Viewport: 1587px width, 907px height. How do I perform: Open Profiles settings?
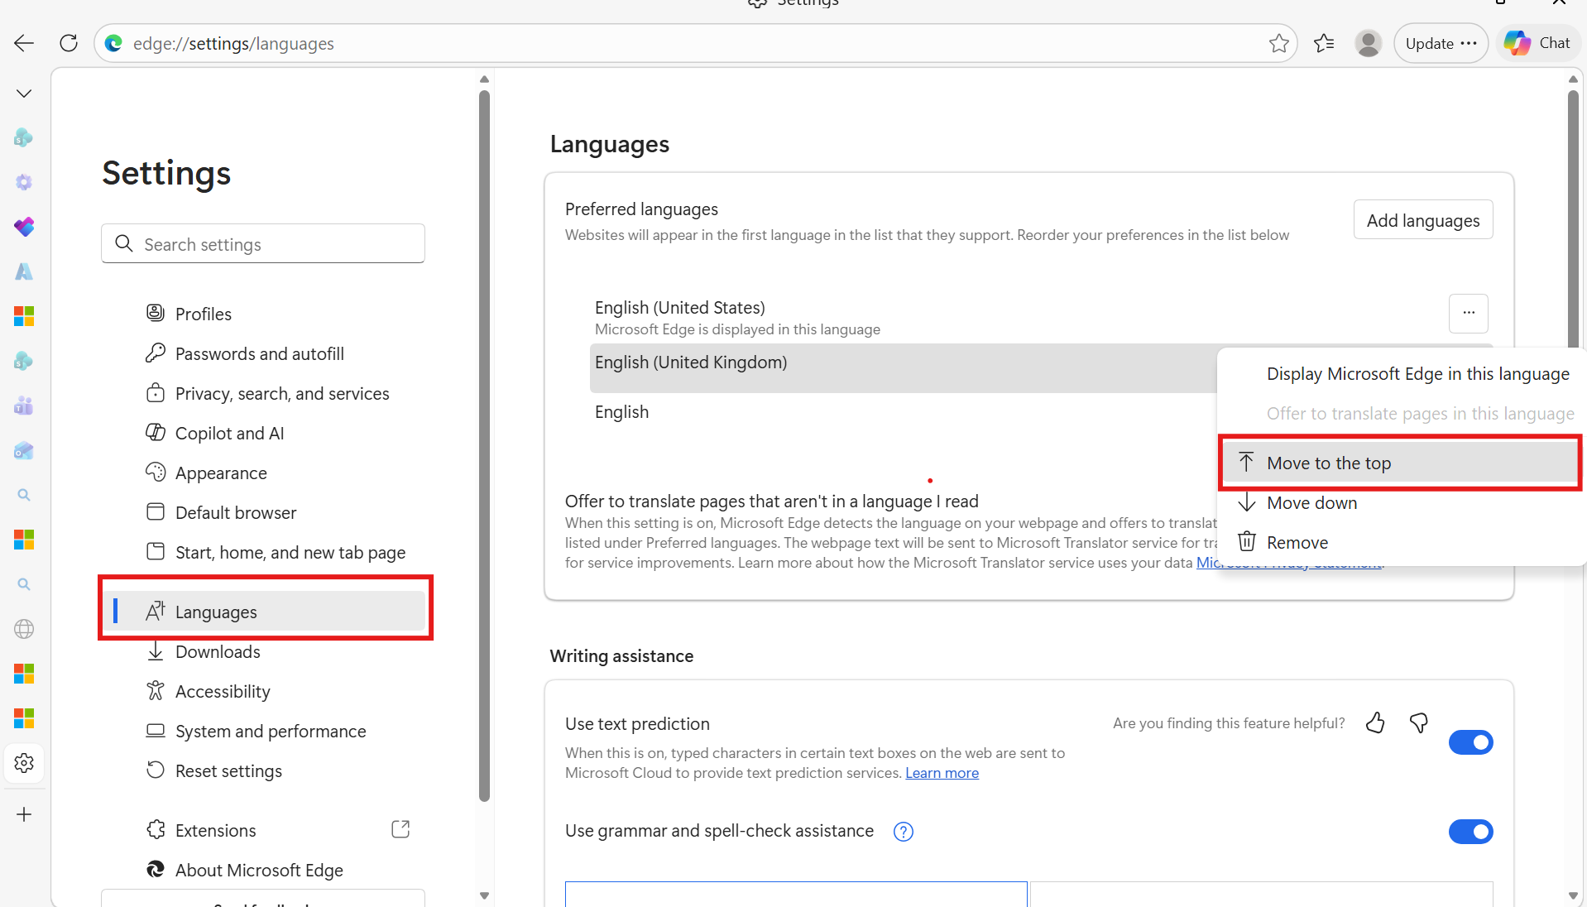pos(263,314)
